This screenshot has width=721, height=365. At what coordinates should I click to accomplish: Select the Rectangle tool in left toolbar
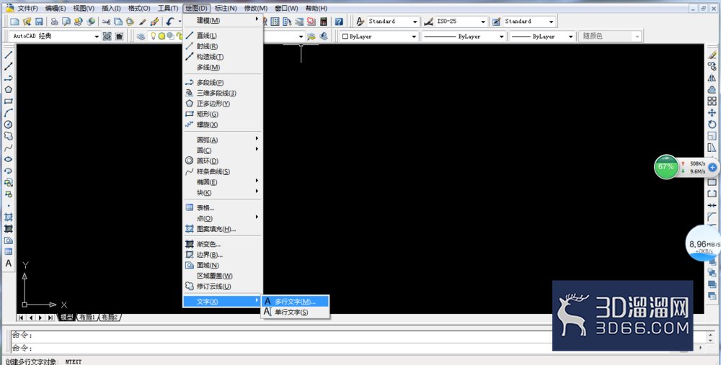(x=8, y=102)
